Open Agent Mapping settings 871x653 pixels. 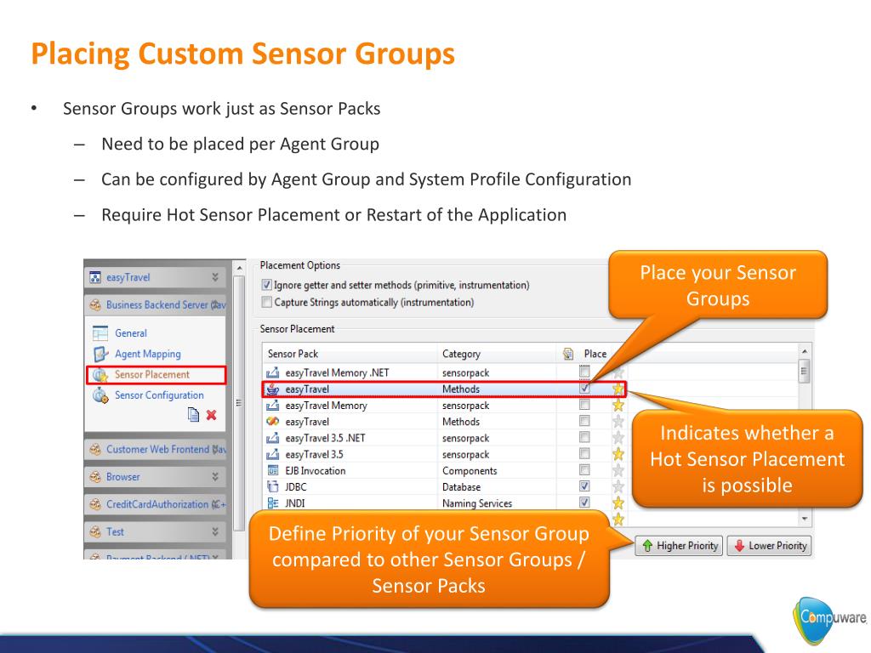coord(148,354)
